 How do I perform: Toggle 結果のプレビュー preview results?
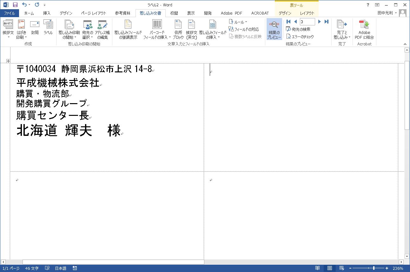(x=274, y=29)
